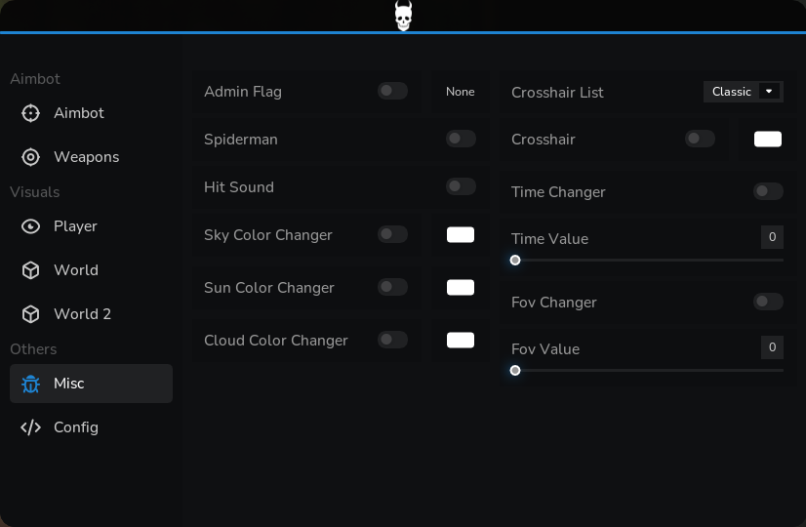The width and height of the screenshot is (806, 527).
Task: Click the Misc bug icon
Action: coord(31,384)
